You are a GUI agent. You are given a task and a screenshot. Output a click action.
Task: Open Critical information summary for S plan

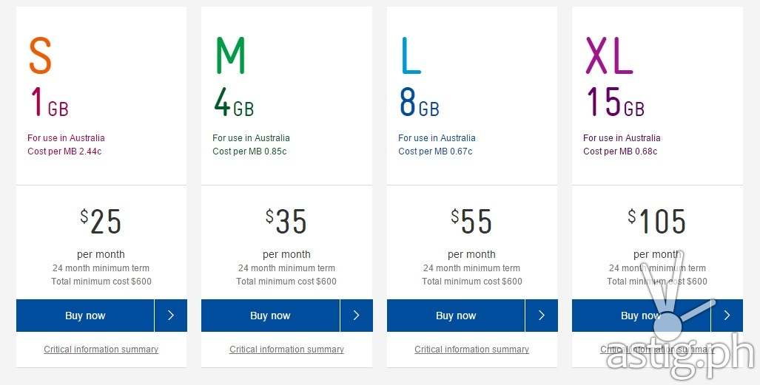point(101,350)
